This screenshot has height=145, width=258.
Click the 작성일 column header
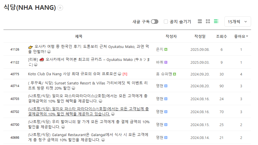click(x=200, y=36)
